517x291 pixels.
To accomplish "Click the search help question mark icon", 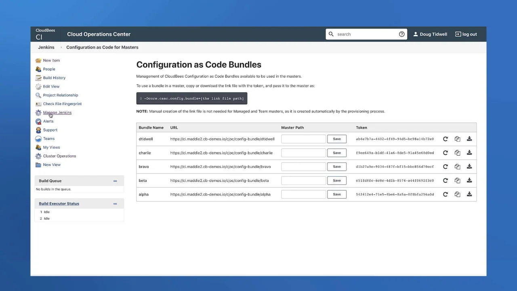I will pyautogui.click(x=401, y=34).
